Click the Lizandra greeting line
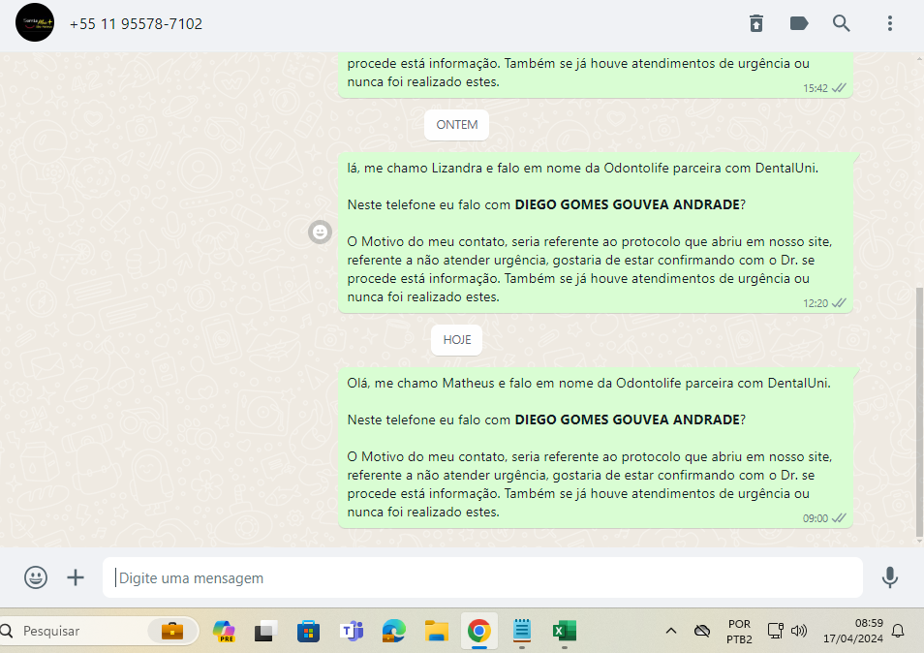The width and height of the screenshot is (924, 653). coord(583,168)
